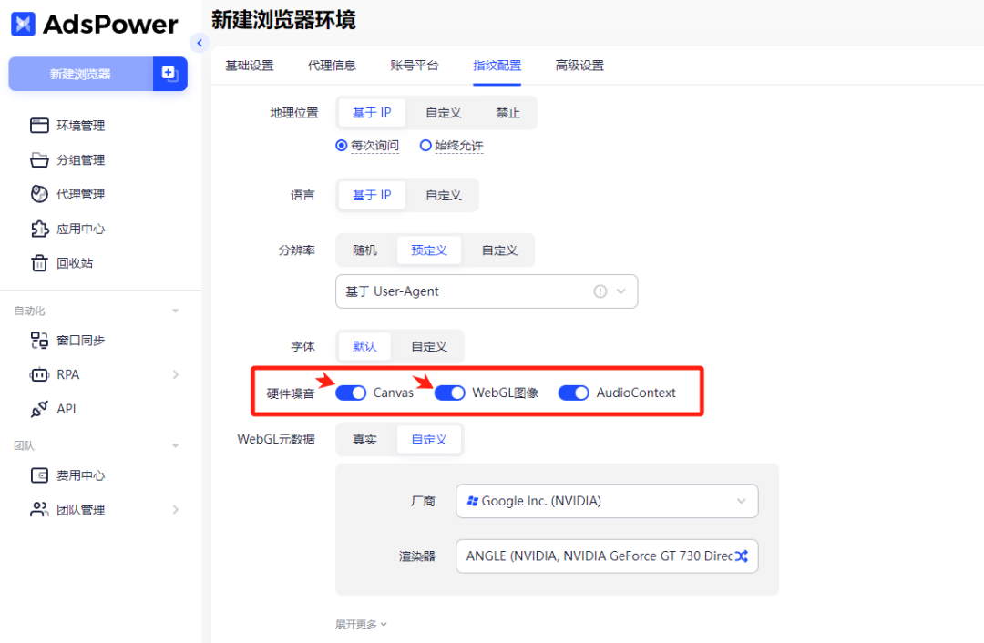Toggle the AudioContext noise switch
The image size is (984, 643).
coord(574,393)
